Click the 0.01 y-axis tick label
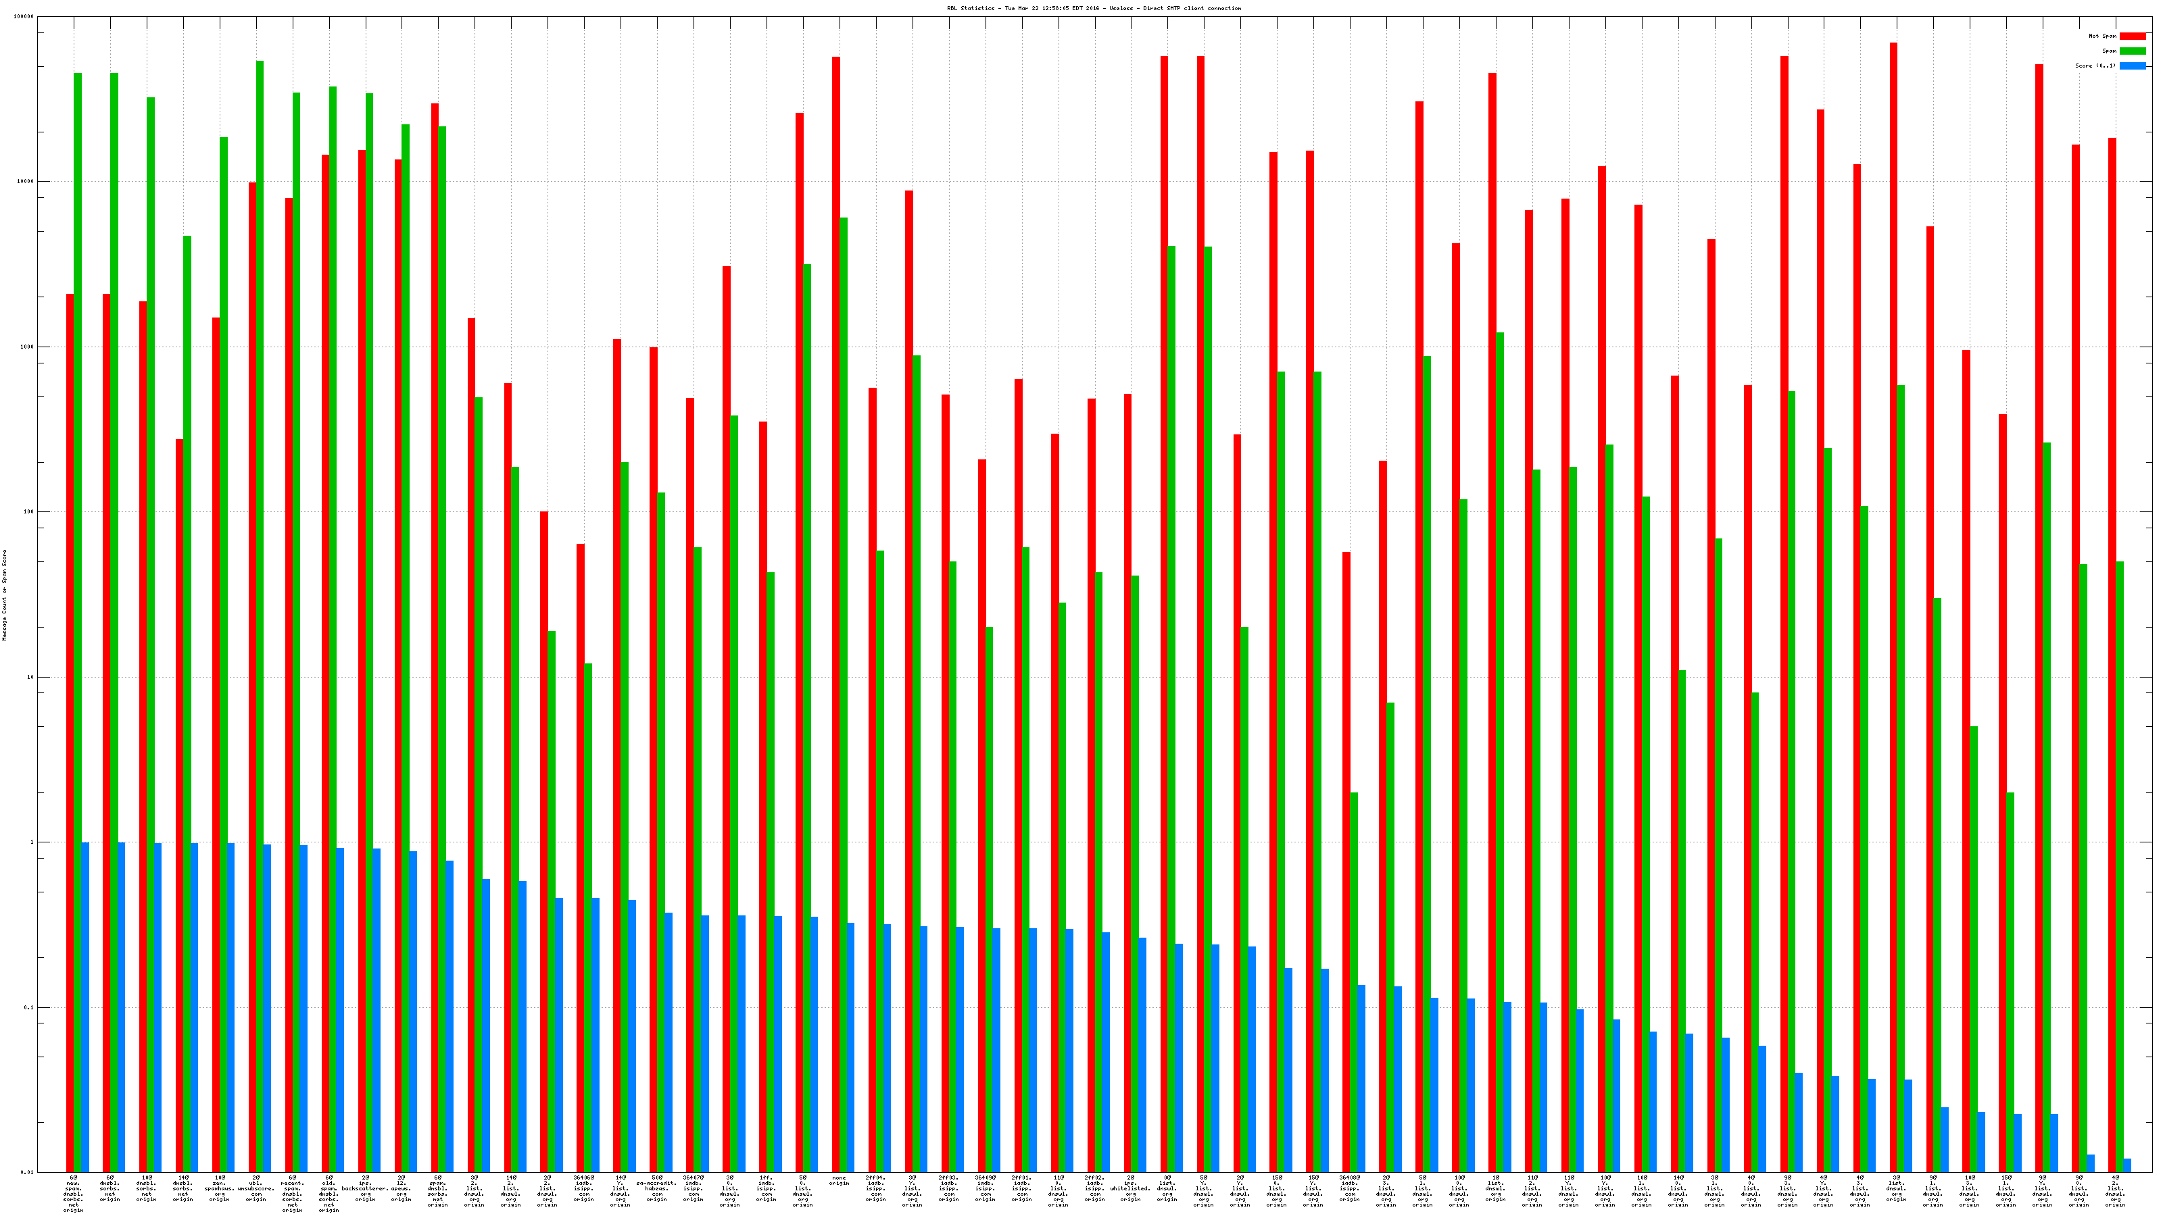 (x=27, y=1172)
